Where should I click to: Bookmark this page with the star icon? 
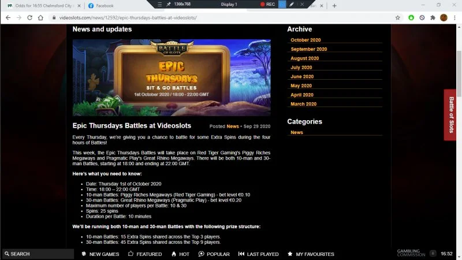(397, 18)
